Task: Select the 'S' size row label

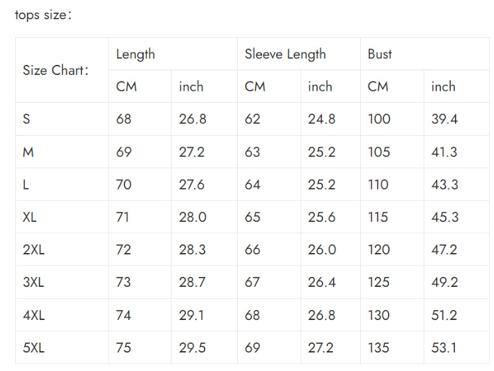Action: (26, 119)
